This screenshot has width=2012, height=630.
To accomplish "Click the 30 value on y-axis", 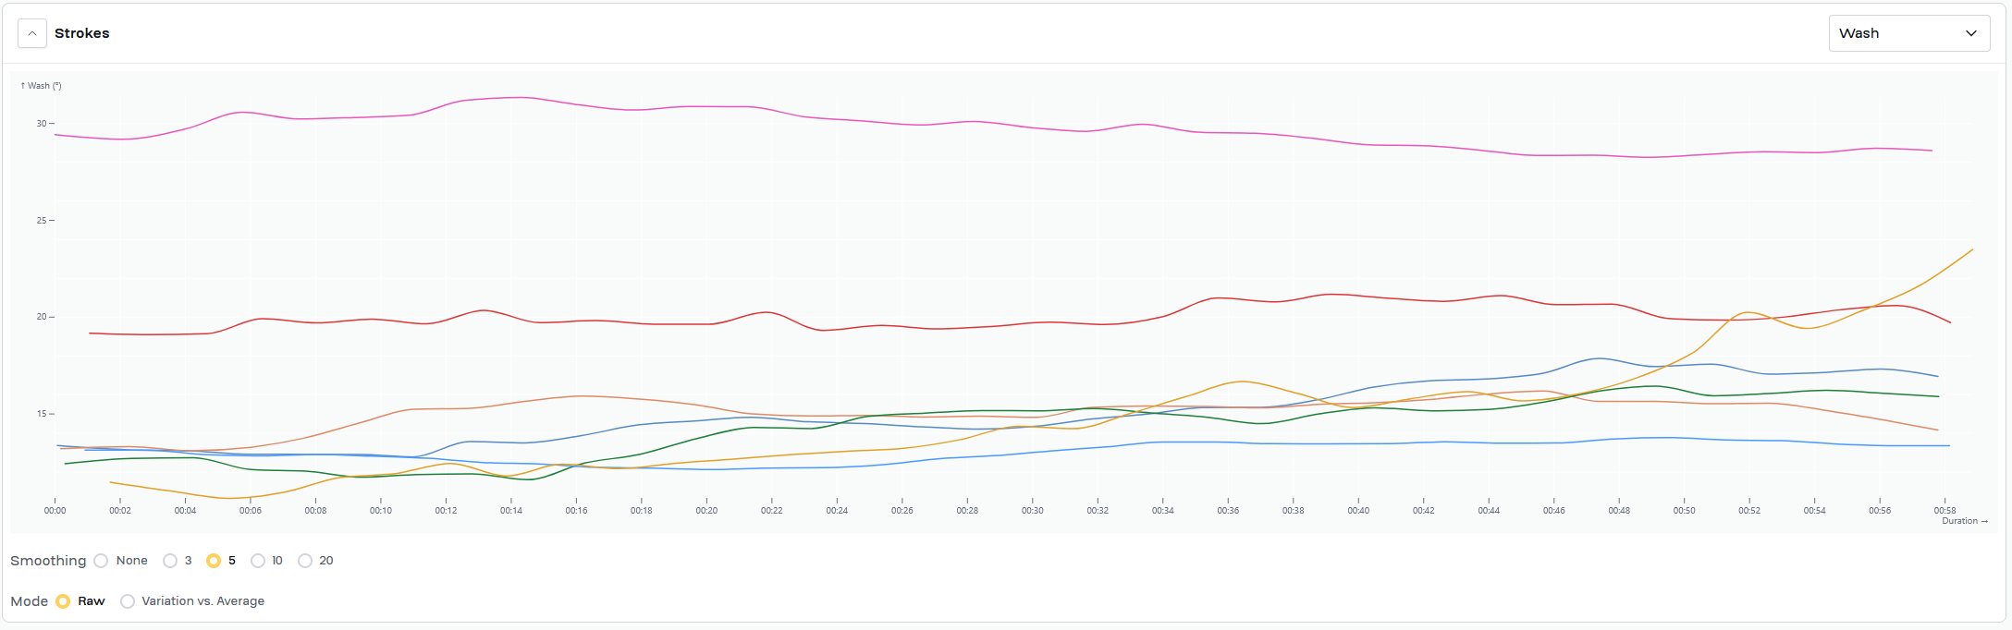I will pos(42,123).
